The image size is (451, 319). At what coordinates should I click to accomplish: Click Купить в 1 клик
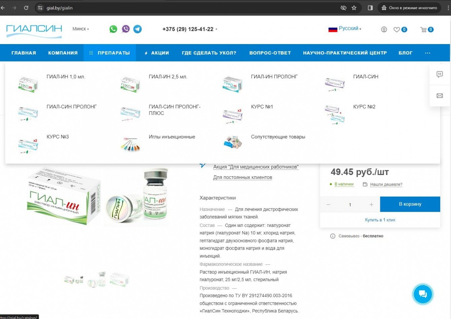pos(380,220)
